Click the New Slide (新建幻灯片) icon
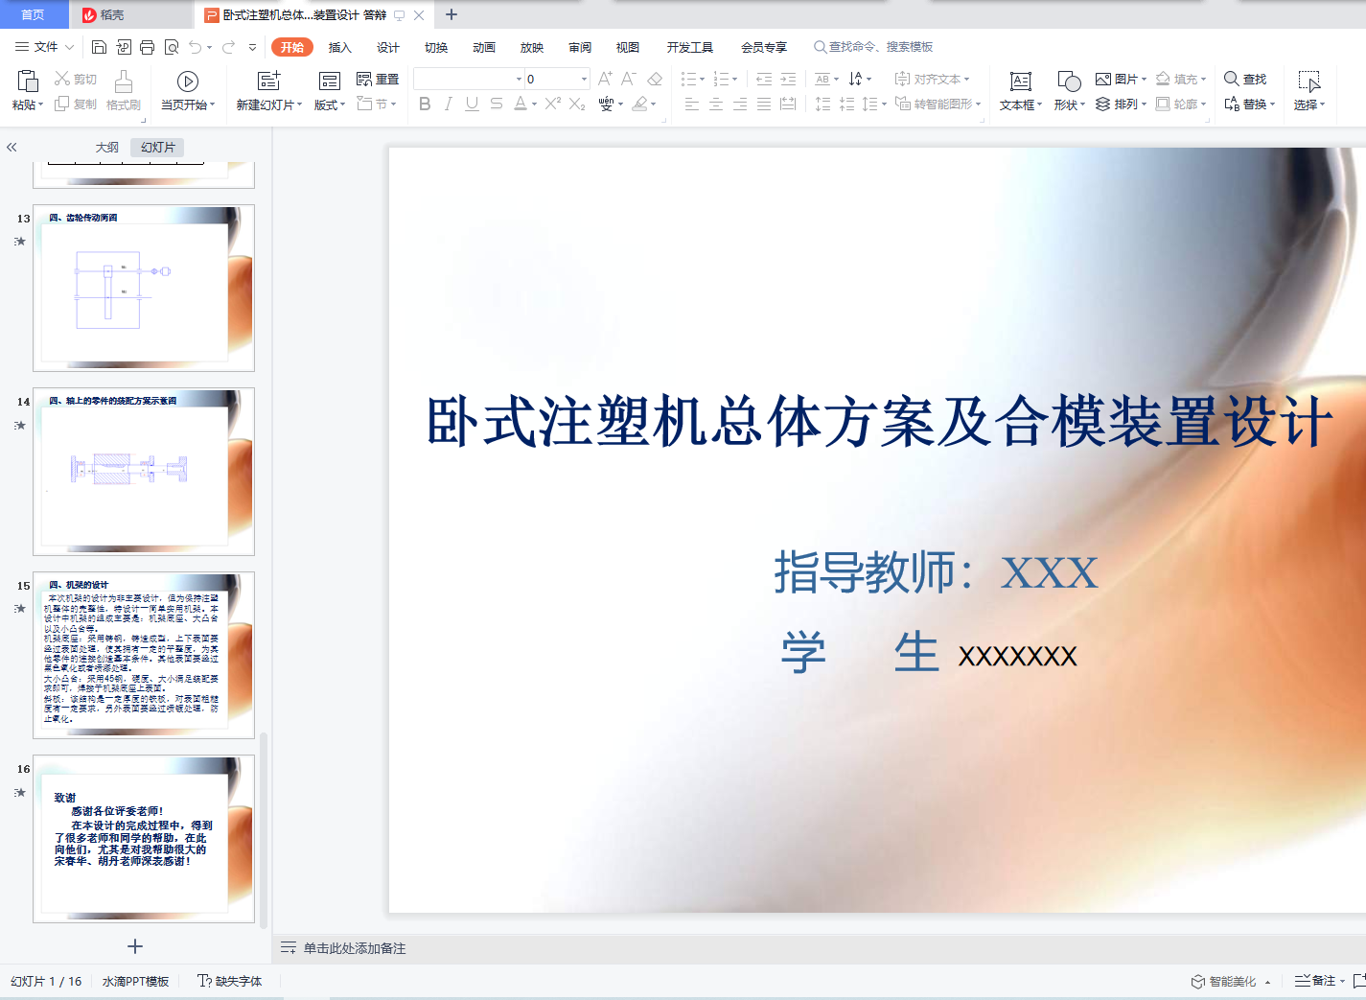This screenshot has height=1000, width=1366. pyautogui.click(x=269, y=81)
